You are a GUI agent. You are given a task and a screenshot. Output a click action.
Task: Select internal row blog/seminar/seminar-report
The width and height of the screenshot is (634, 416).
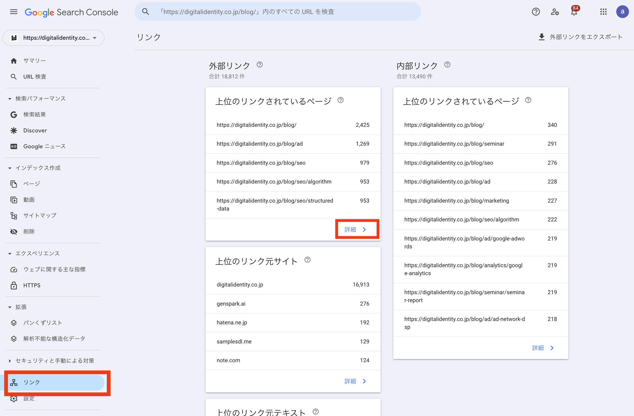click(480, 296)
